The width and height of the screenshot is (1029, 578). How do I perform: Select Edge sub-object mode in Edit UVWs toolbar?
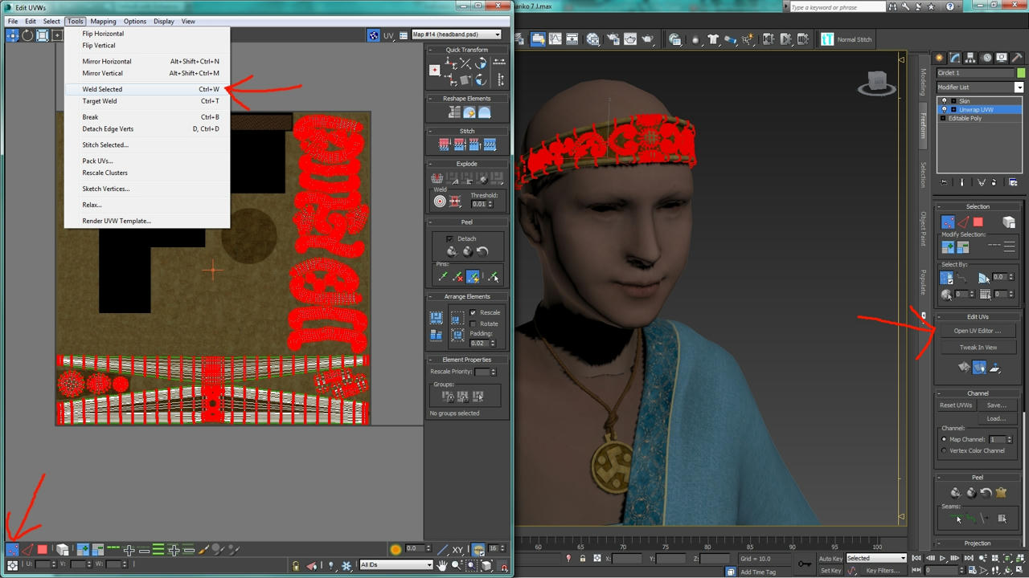[x=27, y=550]
